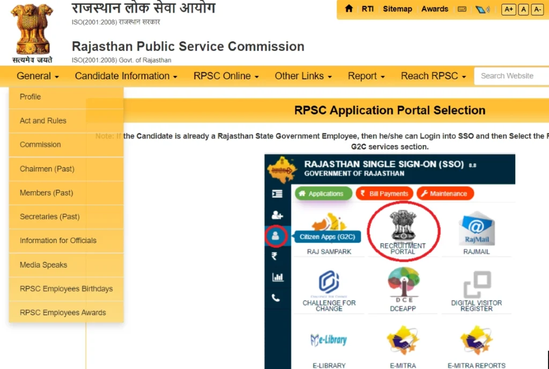The height and width of the screenshot is (369, 549).
Task: Select Profile from General menu
Action: [x=66, y=97]
